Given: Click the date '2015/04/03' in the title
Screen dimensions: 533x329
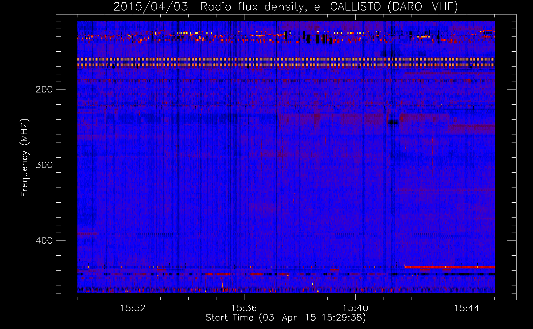Looking at the screenshot, I should click(x=151, y=7).
